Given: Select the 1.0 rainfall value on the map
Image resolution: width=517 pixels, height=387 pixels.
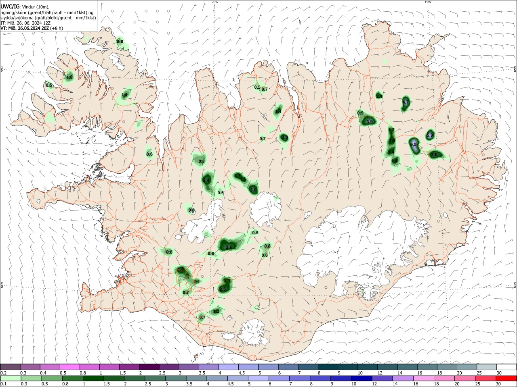Looking at the screenshot, I should (x=69, y=77).
